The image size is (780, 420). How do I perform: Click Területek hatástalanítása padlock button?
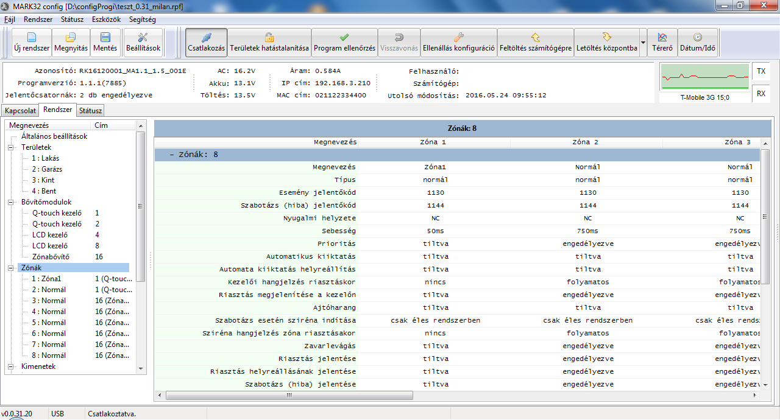point(269,42)
